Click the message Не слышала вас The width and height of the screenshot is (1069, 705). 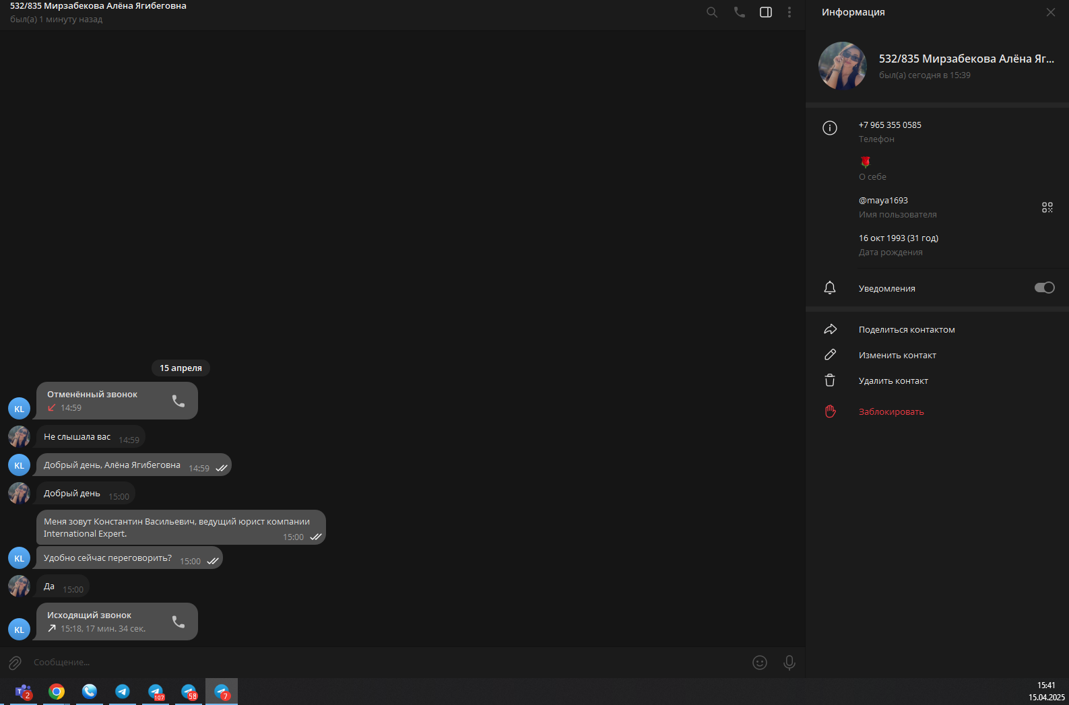(x=90, y=437)
